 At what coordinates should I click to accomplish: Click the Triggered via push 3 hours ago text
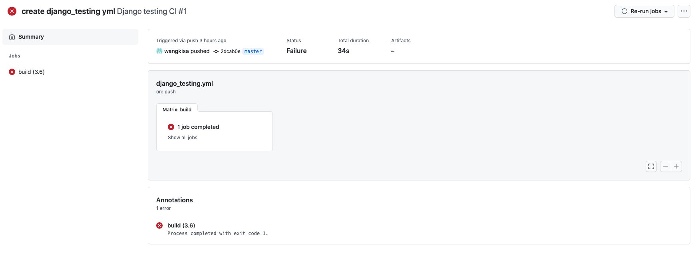[x=191, y=41]
